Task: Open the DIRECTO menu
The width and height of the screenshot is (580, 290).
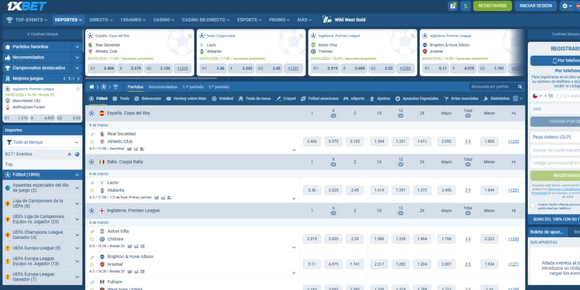Action: [101, 20]
